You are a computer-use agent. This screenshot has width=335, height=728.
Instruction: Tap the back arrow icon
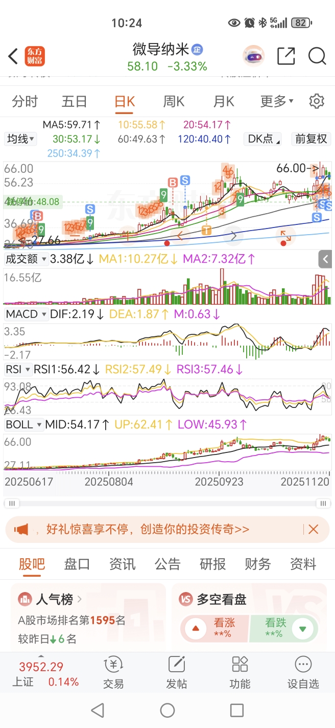pos(13,56)
